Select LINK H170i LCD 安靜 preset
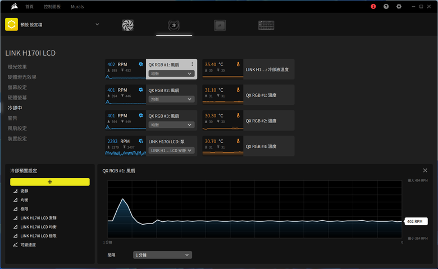 (x=39, y=218)
